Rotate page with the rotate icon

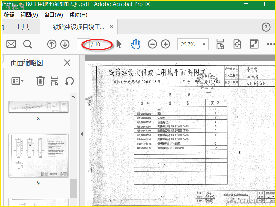69,81
